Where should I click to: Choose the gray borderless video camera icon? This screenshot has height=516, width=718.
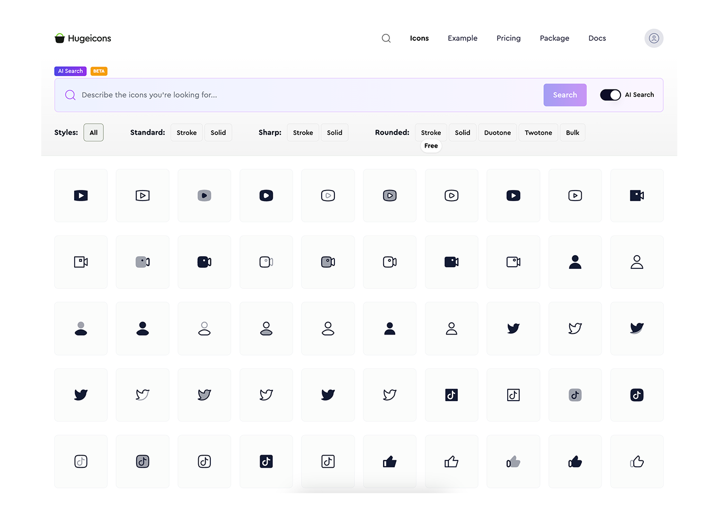143,262
